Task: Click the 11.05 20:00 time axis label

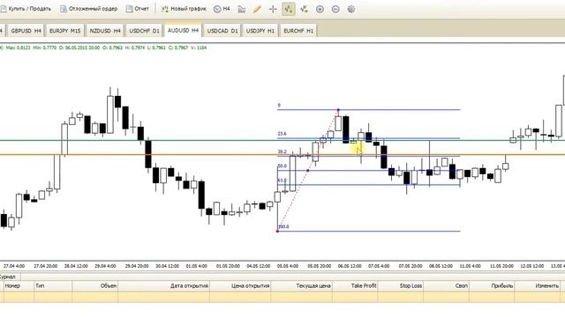Action: pos(501,266)
